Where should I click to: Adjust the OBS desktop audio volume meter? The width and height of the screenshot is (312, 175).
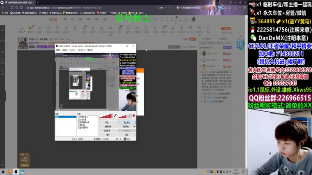click(x=124, y=116)
